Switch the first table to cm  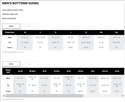click(x=29, y=26)
